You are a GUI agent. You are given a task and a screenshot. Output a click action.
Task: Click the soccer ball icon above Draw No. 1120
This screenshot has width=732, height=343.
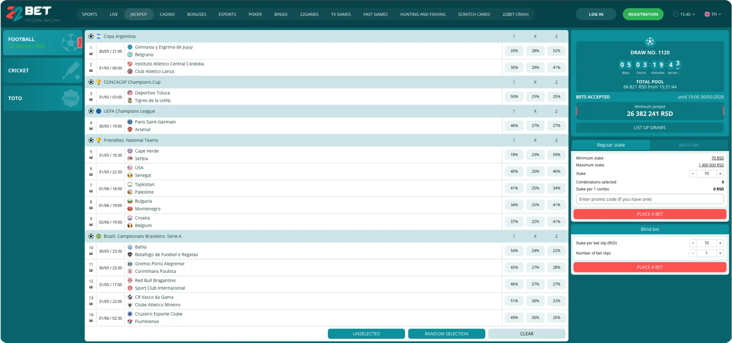650,41
